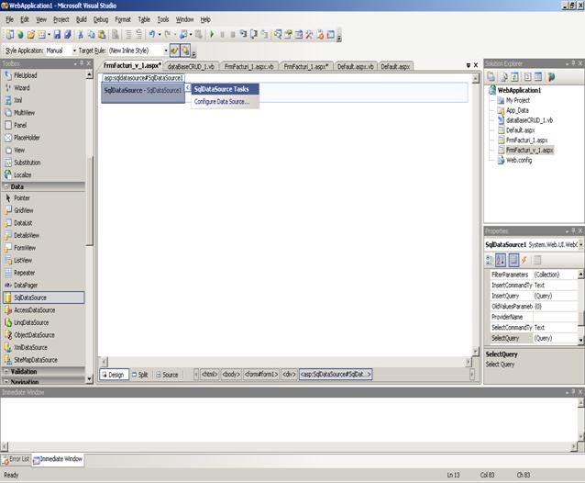Open the Style Application dropdown

[74, 51]
